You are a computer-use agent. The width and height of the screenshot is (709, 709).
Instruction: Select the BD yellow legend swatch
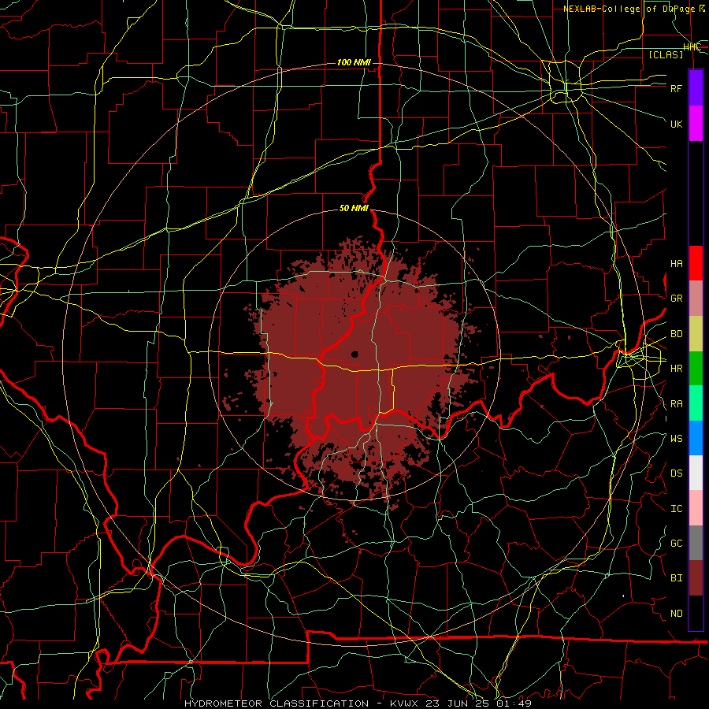coord(696,334)
